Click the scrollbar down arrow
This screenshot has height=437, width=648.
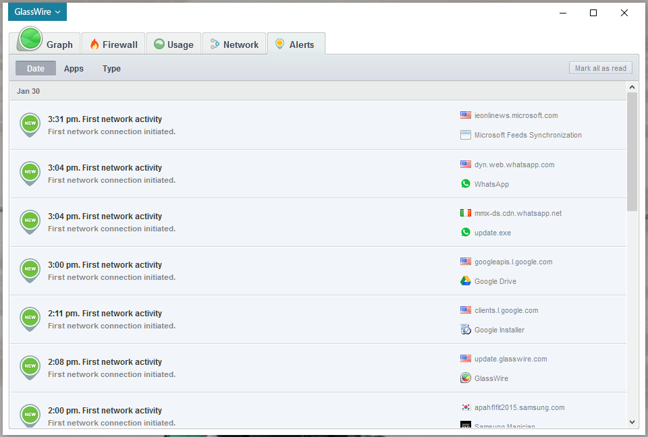click(x=632, y=421)
